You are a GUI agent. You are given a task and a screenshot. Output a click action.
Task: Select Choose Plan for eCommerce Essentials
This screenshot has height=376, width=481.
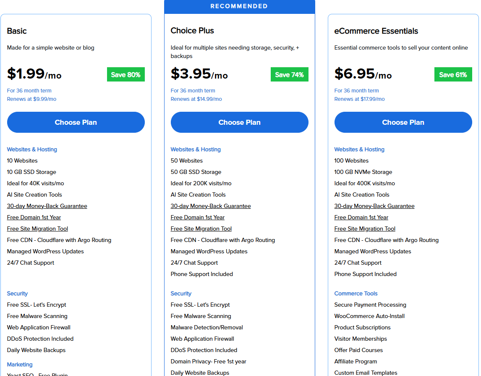click(x=403, y=122)
